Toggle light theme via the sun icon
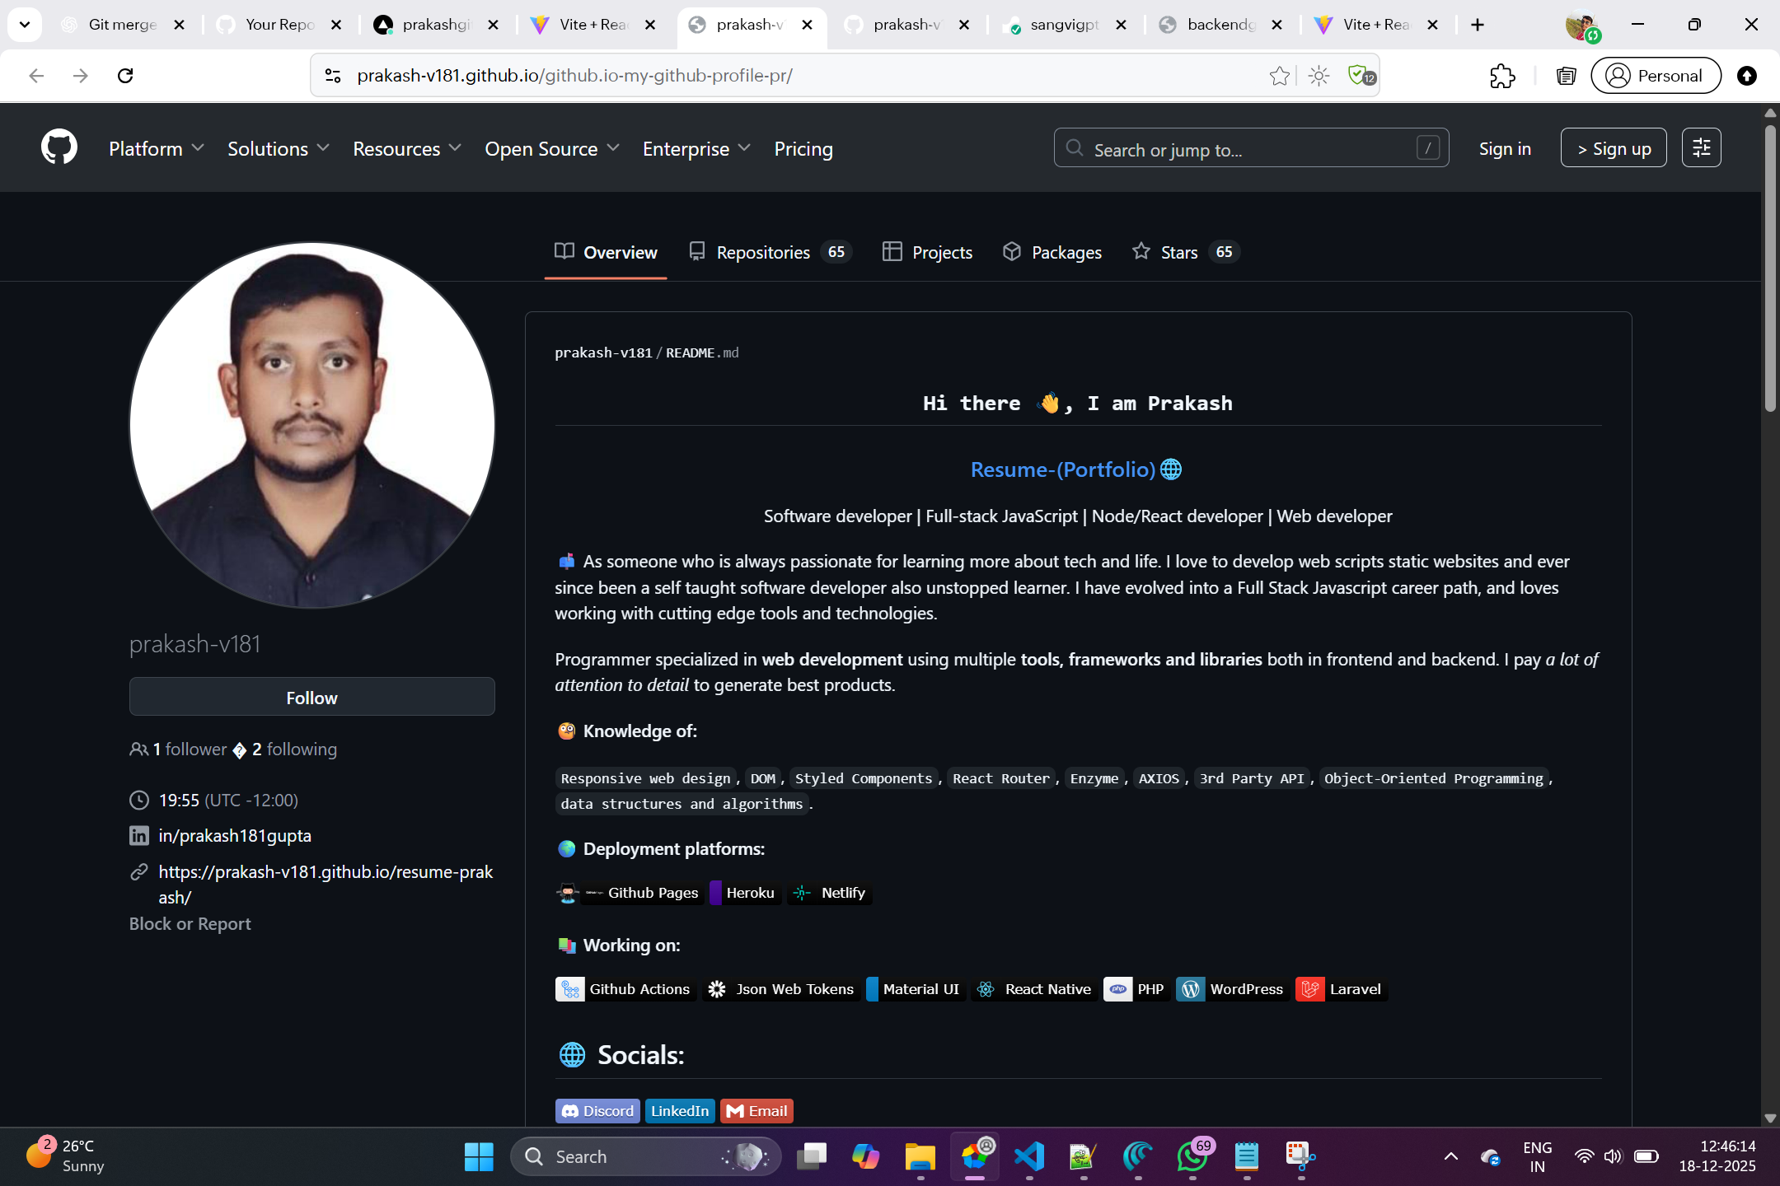1780x1186 pixels. click(x=1317, y=76)
